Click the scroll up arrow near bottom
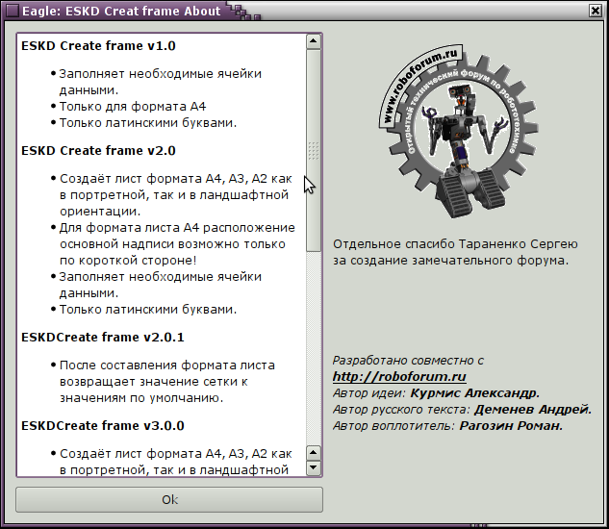609x529 pixels. tap(314, 453)
